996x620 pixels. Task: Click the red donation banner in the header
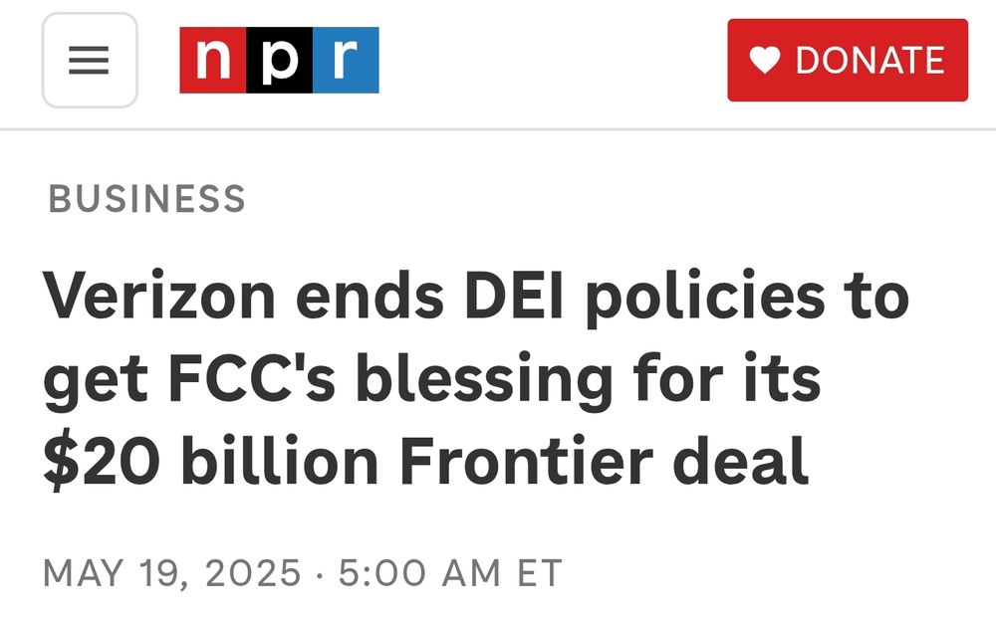pyautogui.click(x=847, y=60)
